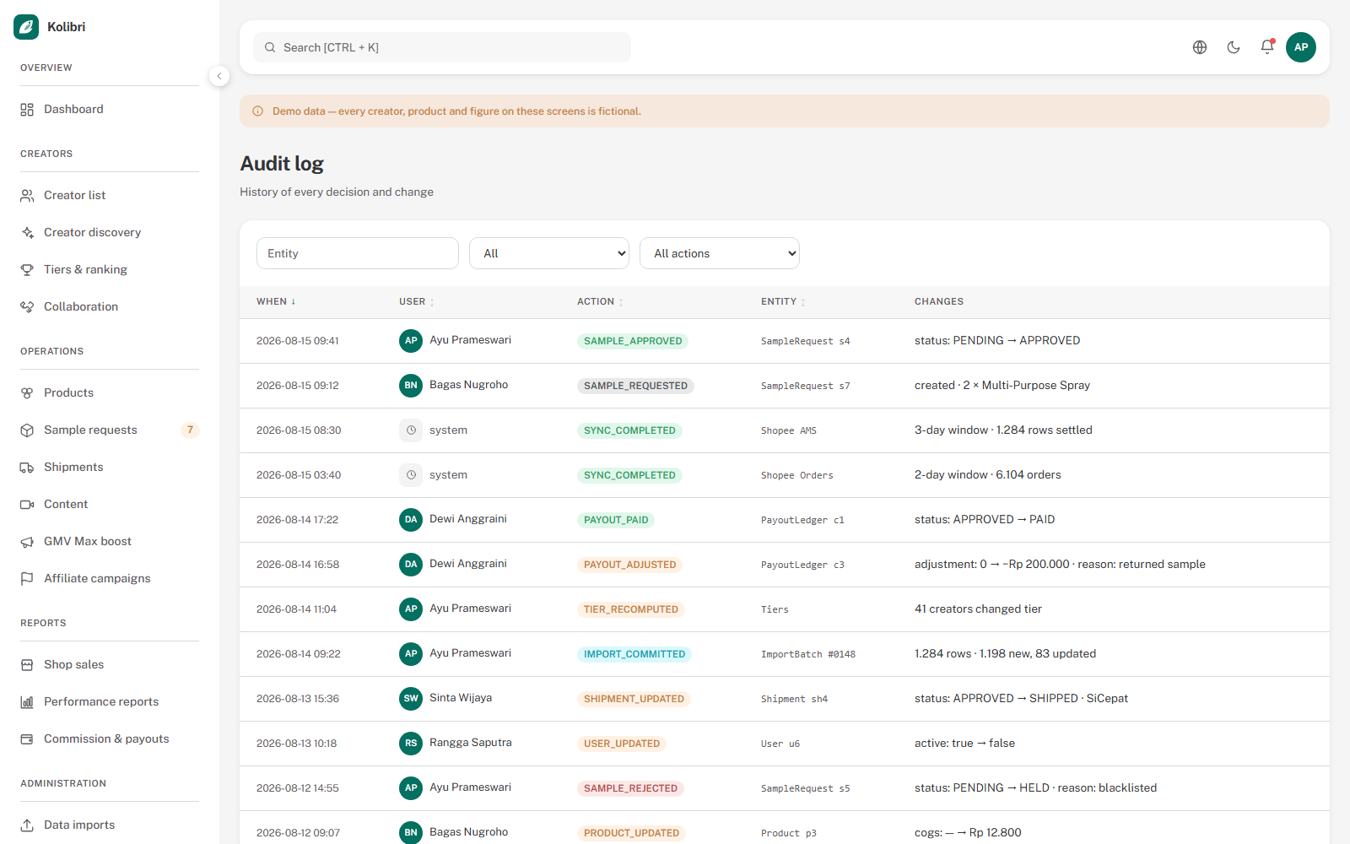Click Sinta Wijaya's SW avatar

tap(411, 699)
